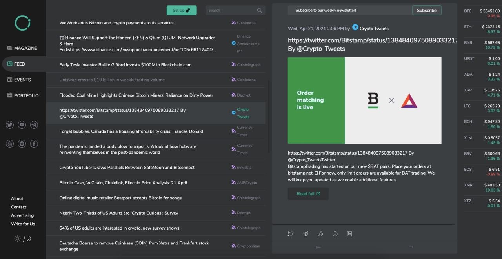
Task: Open the sidebar Telegram channel icon
Action: [x=34, y=125]
